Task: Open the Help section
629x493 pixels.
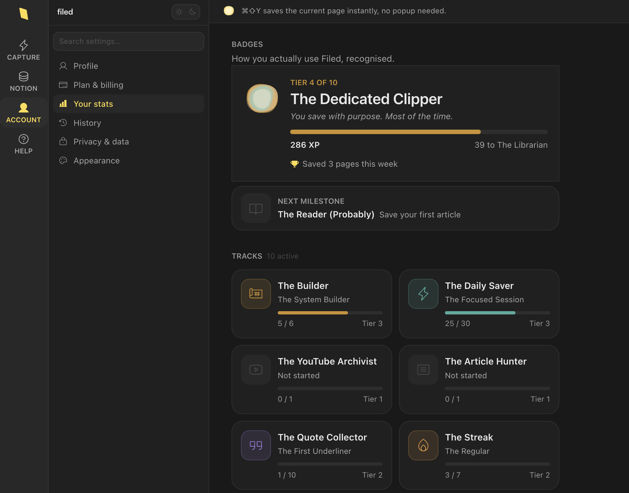Action: click(24, 144)
